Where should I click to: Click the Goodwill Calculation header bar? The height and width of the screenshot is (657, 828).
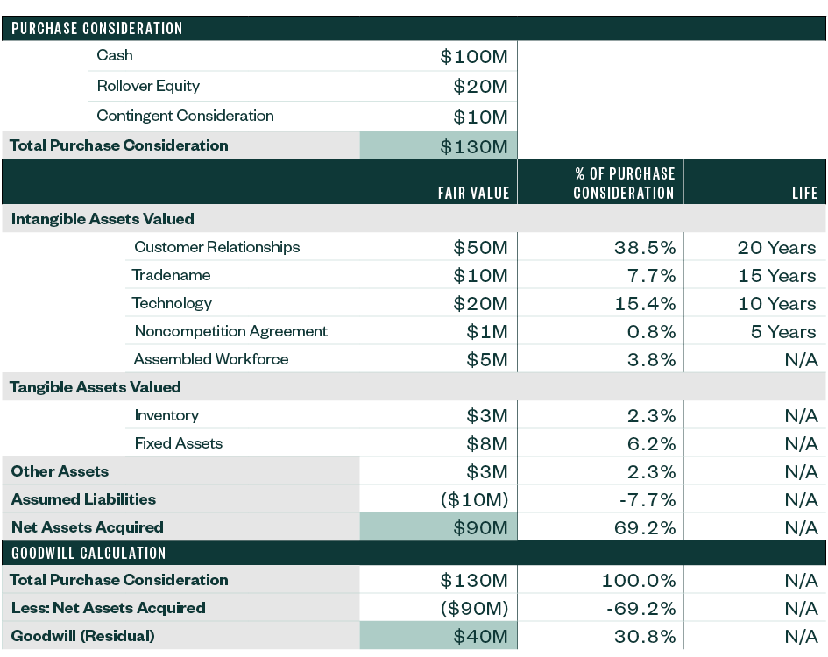(83, 552)
